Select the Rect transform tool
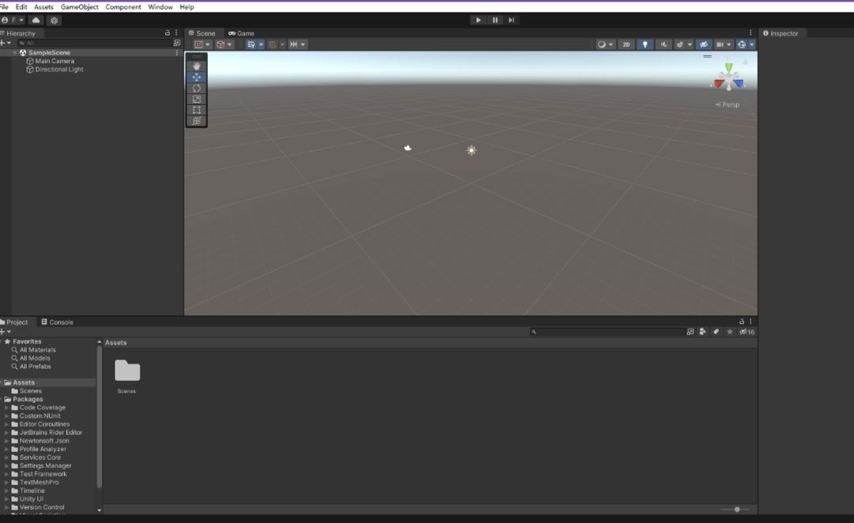The image size is (854, 523). (x=196, y=110)
